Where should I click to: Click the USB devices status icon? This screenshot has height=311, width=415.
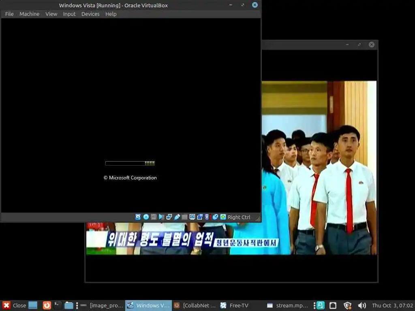[177, 217]
